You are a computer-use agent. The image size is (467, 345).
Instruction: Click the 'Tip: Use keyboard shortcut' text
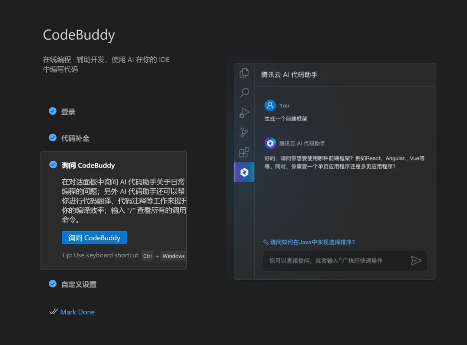pos(100,255)
